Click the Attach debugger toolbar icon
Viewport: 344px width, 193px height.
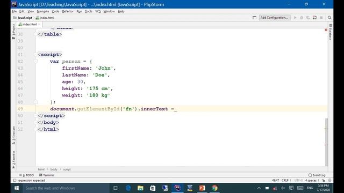pyautogui.click(x=314, y=18)
